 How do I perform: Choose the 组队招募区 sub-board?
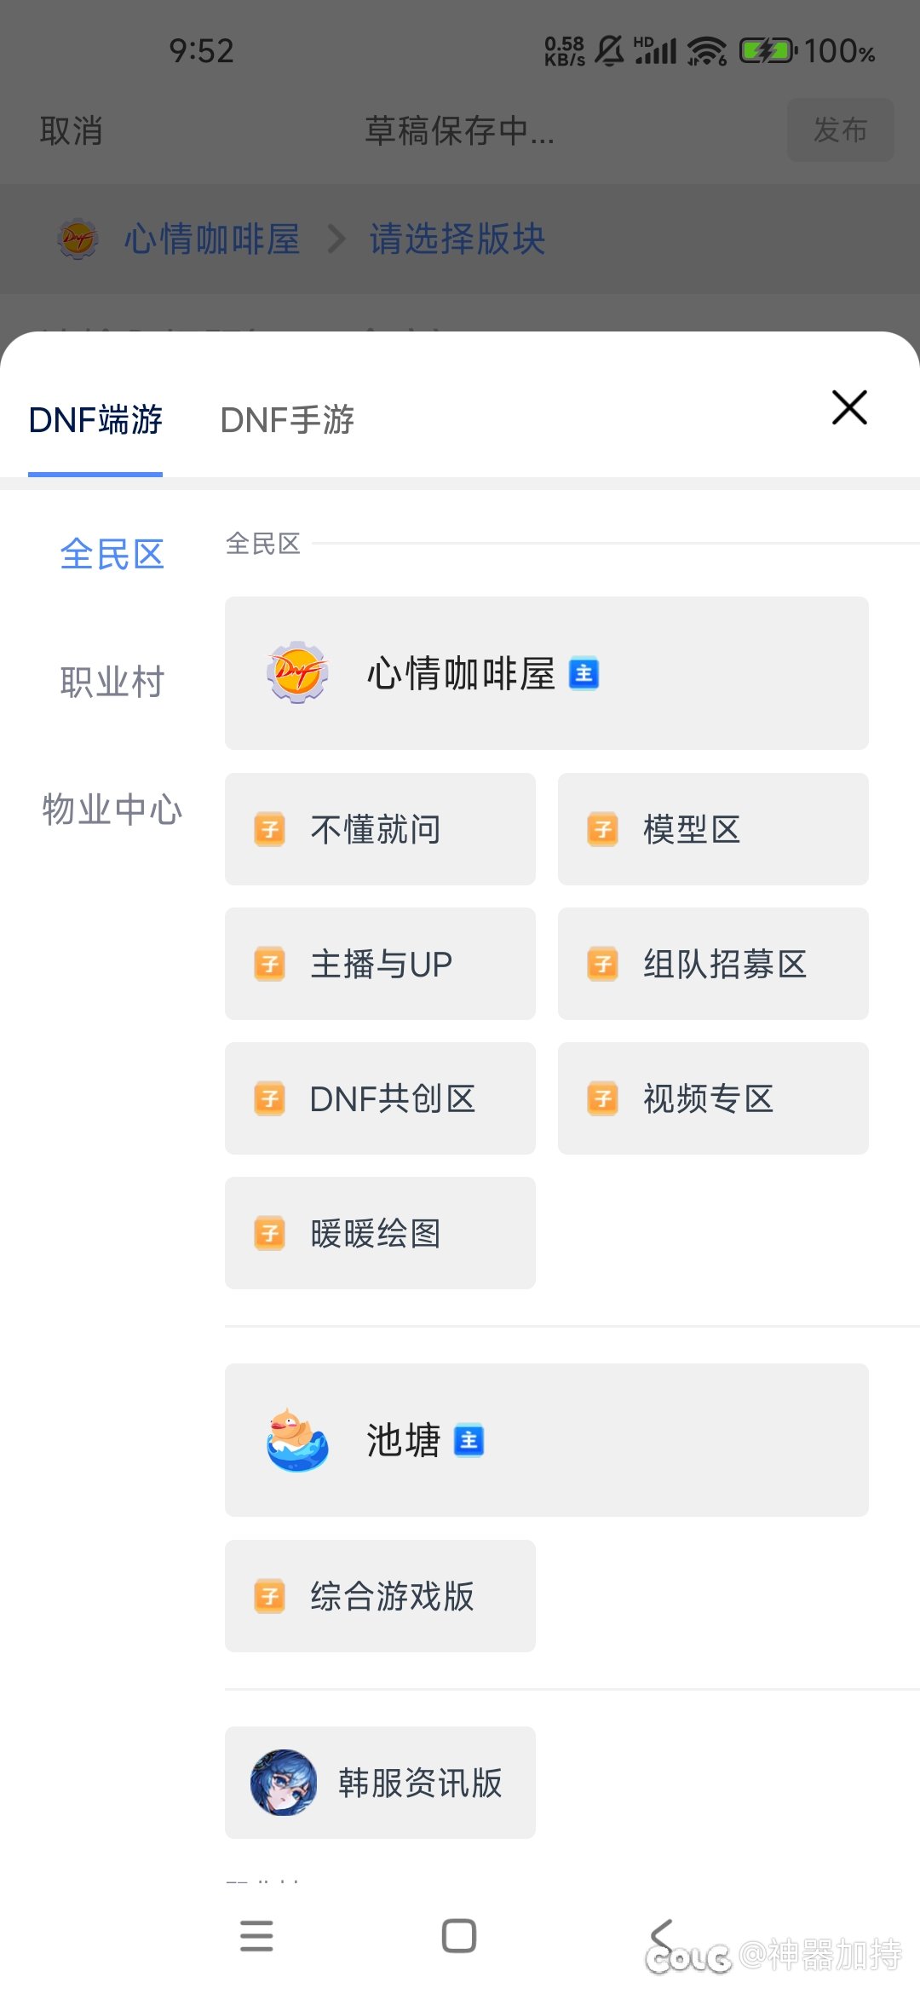(x=713, y=964)
